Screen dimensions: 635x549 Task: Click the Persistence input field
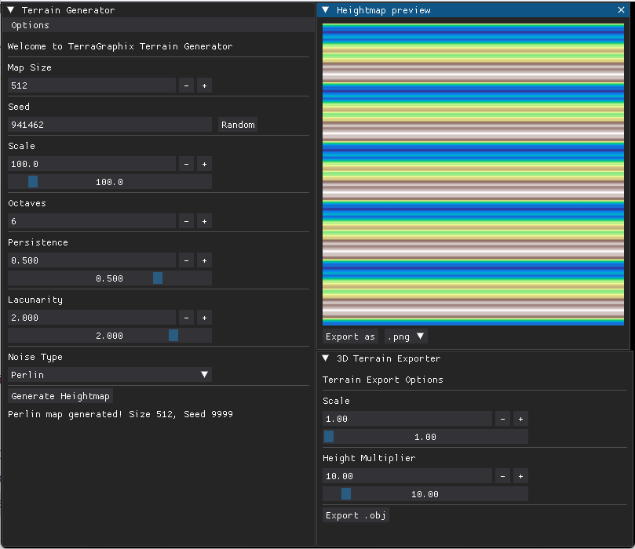point(92,260)
